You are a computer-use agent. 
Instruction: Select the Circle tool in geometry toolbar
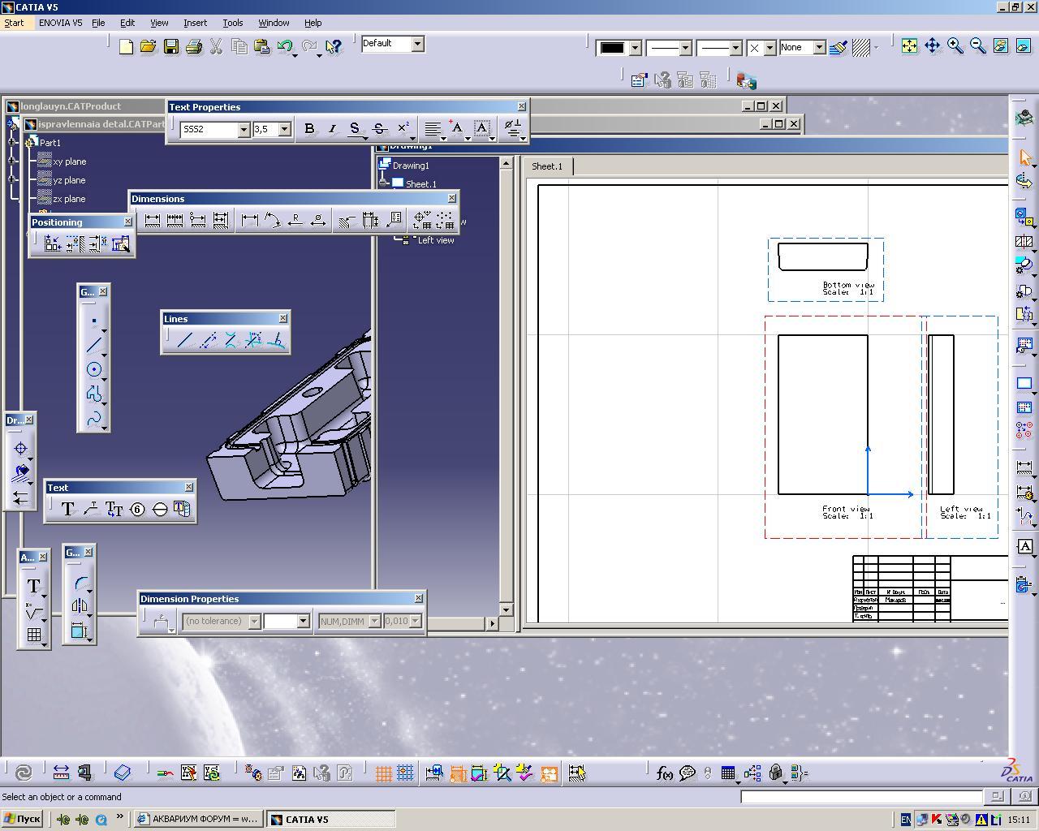click(94, 369)
